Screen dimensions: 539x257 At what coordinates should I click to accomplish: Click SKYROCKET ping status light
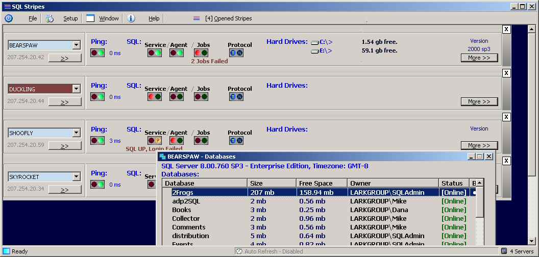[x=97, y=185]
